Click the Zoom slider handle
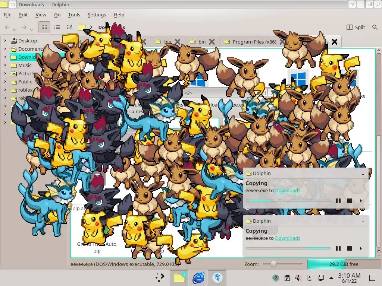The height and width of the screenshot is (286, 382). [x=273, y=264]
